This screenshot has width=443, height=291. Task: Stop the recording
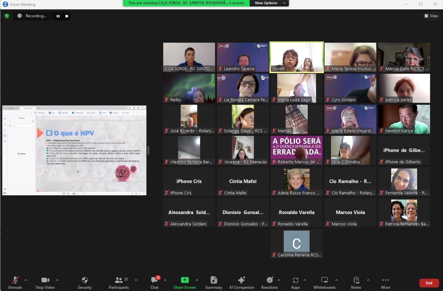[67, 16]
